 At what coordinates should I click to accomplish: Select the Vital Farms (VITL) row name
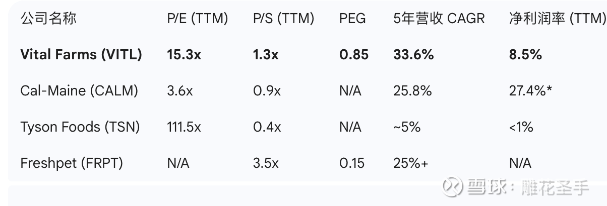point(81,55)
